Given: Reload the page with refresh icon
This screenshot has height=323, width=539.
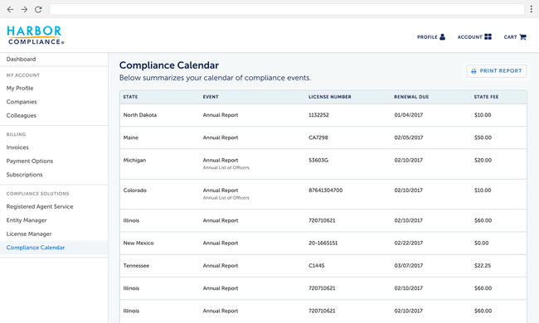Looking at the screenshot, I should (x=38, y=10).
